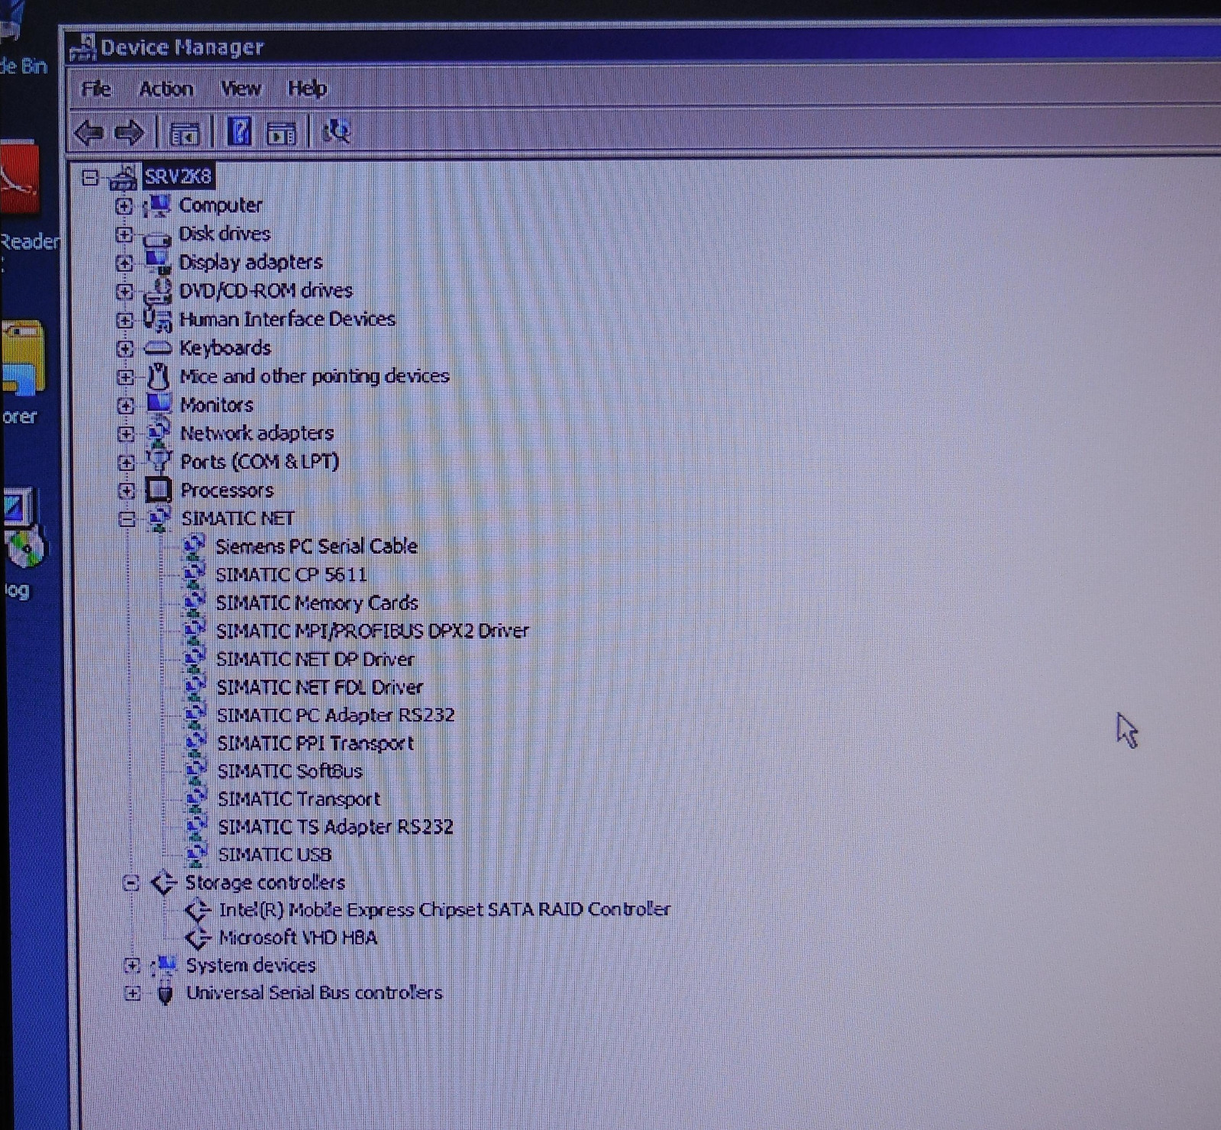Select SIMATIC MPI/PROFIBUS DPX2 Driver
Viewport: 1221px width, 1130px height.
point(373,631)
